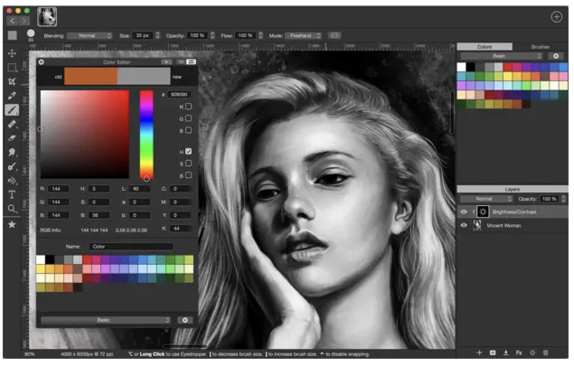Click the forward navigation arrow
Viewport: 574px width, 366px height.
pos(24,21)
